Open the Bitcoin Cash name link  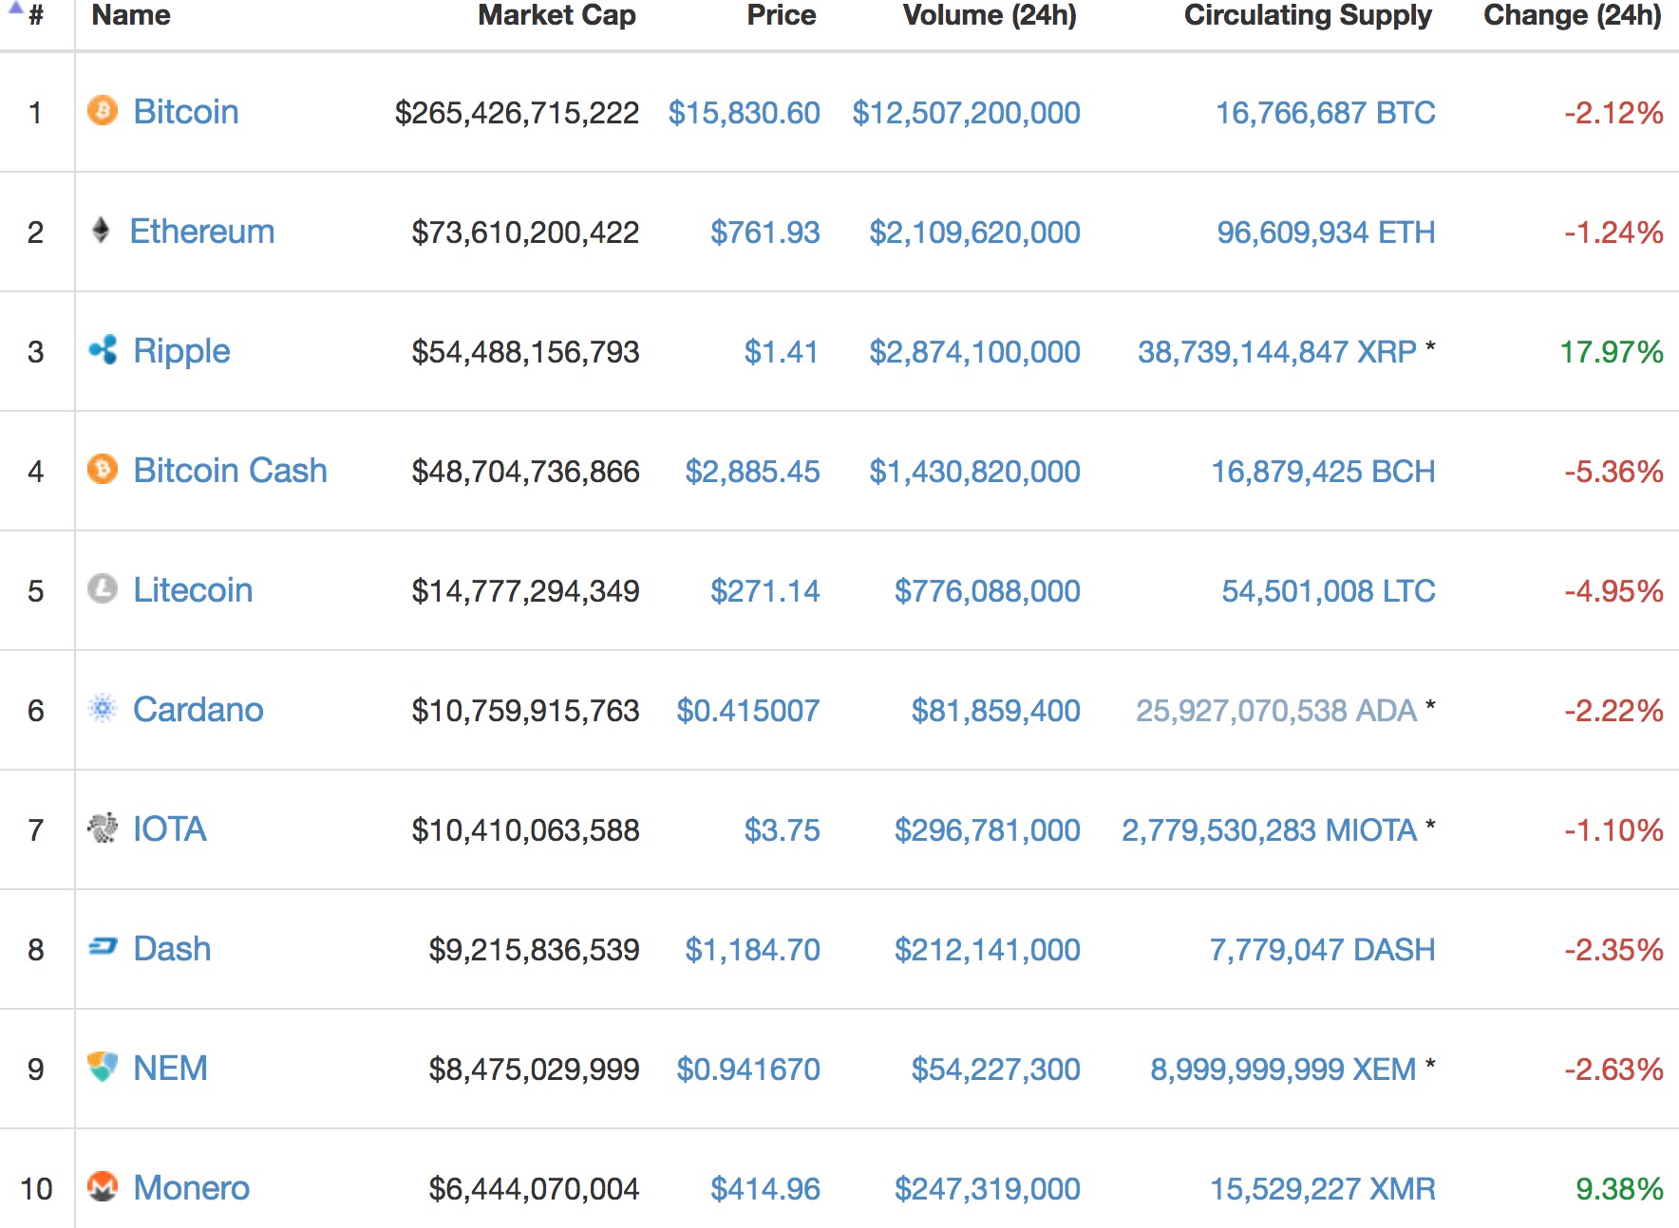pos(230,471)
